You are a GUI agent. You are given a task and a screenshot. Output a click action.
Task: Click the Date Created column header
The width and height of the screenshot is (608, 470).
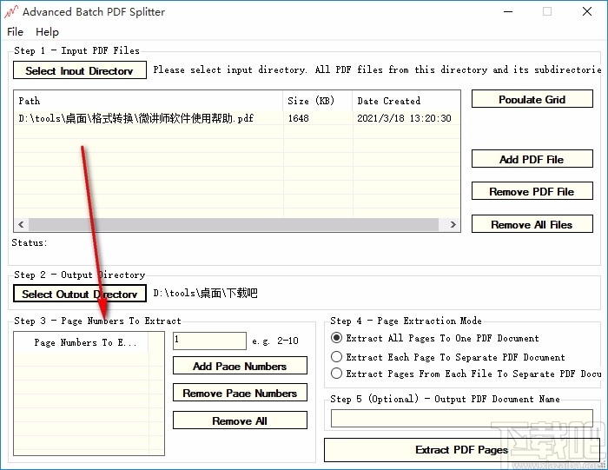[406, 101]
